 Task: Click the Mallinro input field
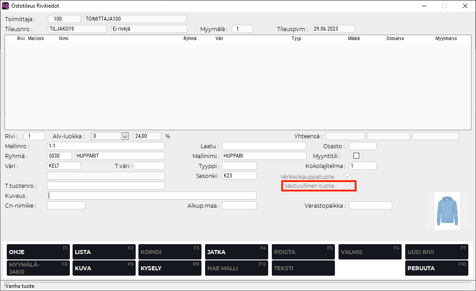tap(105, 146)
